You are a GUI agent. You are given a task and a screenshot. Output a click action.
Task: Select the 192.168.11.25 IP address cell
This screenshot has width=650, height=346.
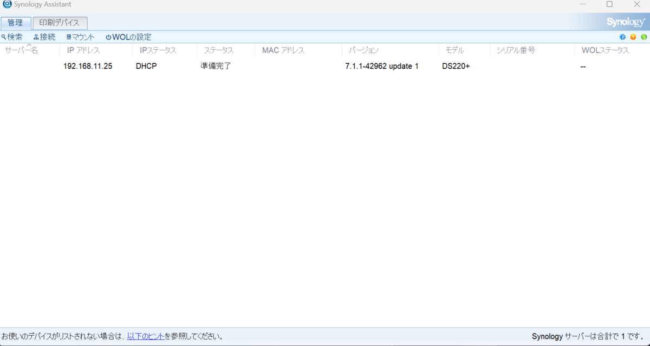(88, 66)
